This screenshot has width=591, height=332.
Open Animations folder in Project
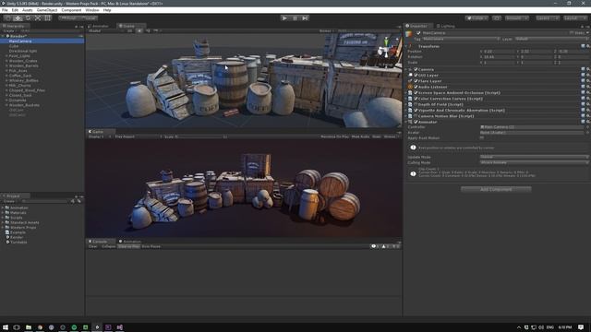[18, 207]
